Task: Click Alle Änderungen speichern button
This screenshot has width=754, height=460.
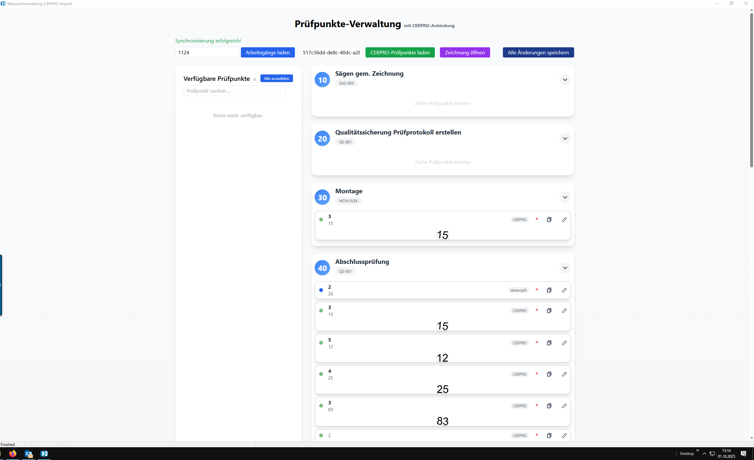Action: pos(538,52)
